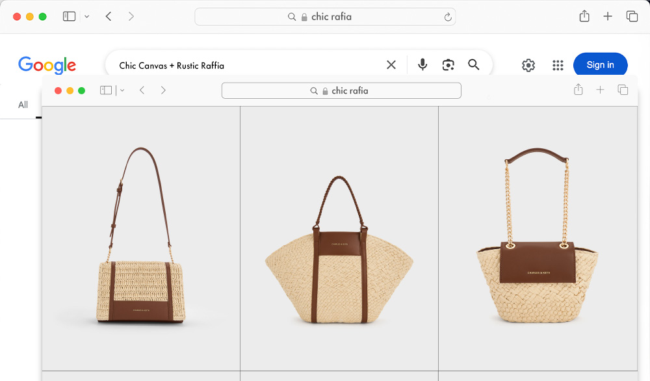Open new tab in back Safari window

point(608,16)
